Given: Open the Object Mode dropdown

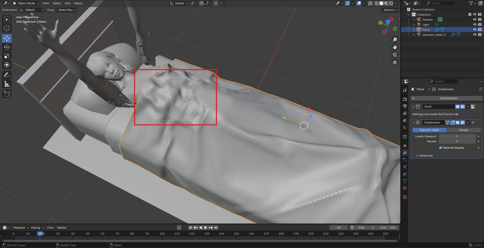Looking at the screenshot, I should pos(26,3).
